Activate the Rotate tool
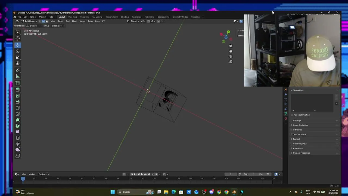 [x=18, y=51]
